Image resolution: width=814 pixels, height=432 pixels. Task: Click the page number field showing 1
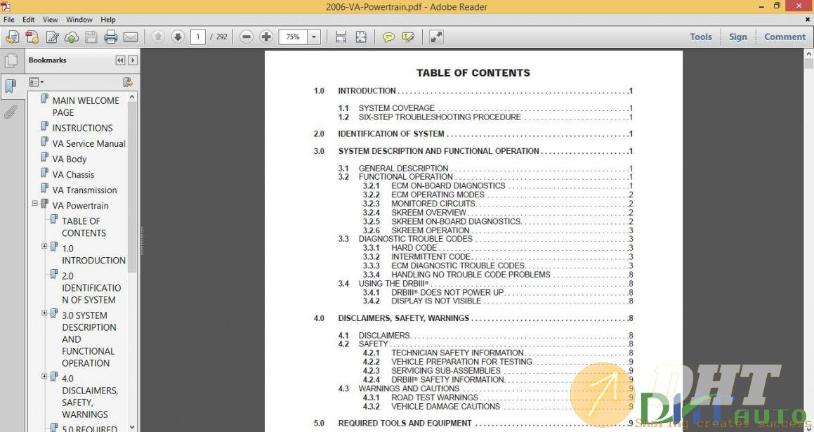point(198,37)
